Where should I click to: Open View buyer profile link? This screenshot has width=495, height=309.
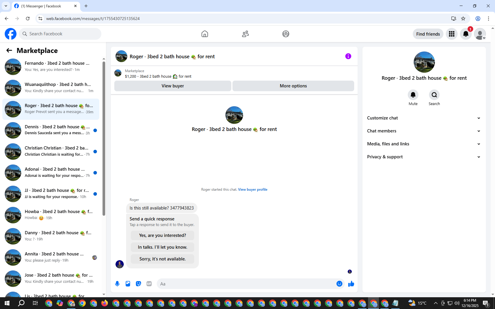pyautogui.click(x=253, y=190)
